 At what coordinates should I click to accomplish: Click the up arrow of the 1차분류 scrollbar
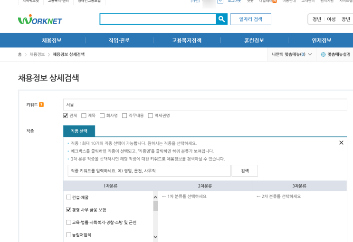[x=155, y=197]
